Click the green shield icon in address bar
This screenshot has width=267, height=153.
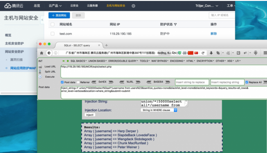coord(180,53)
